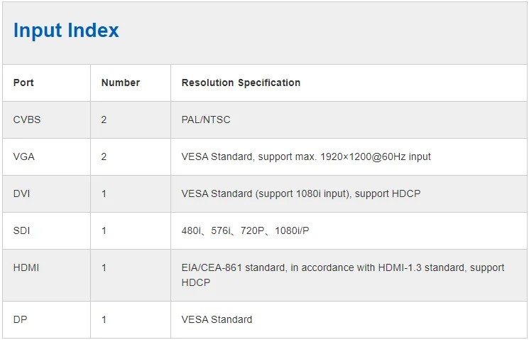Select the DP port cell
529x340 pixels.
click(x=20, y=319)
